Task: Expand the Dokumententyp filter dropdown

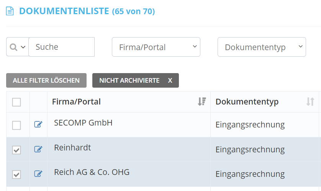Action: tap(262, 47)
